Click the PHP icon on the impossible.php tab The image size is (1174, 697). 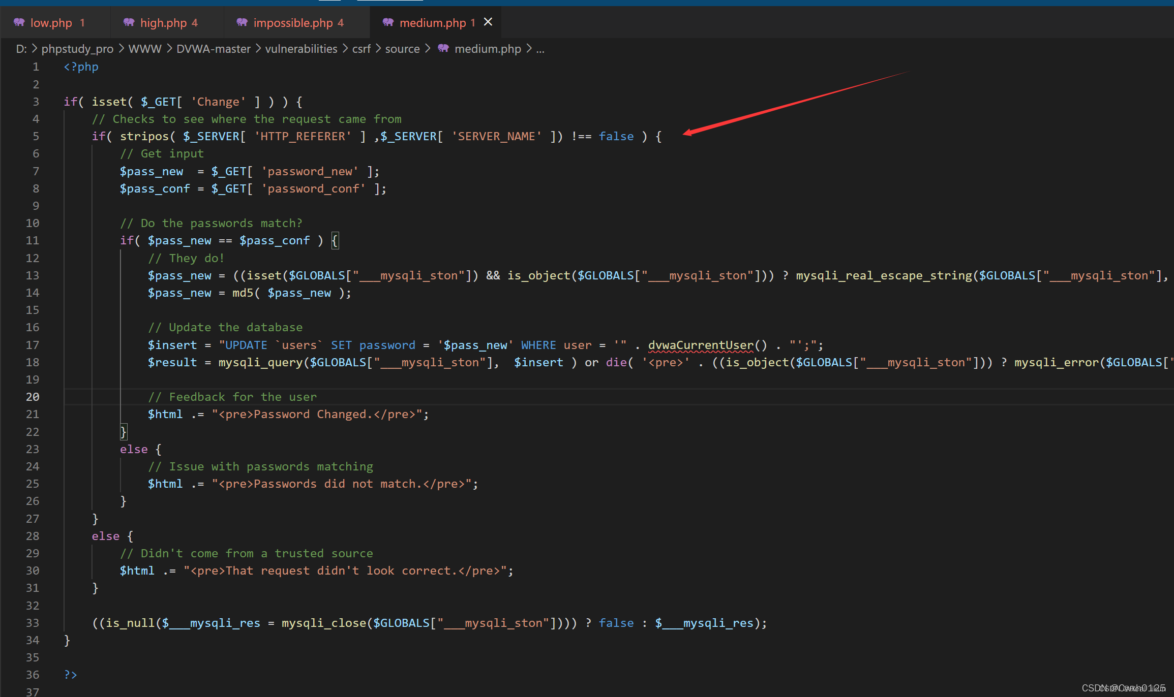[x=242, y=22]
